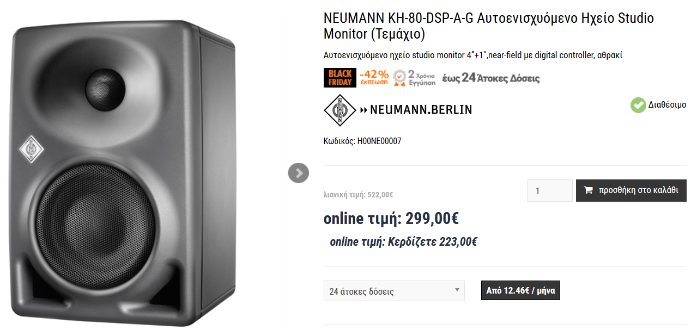
Task: Click the "Διαθέσιμο" availability label
Action: (666, 105)
